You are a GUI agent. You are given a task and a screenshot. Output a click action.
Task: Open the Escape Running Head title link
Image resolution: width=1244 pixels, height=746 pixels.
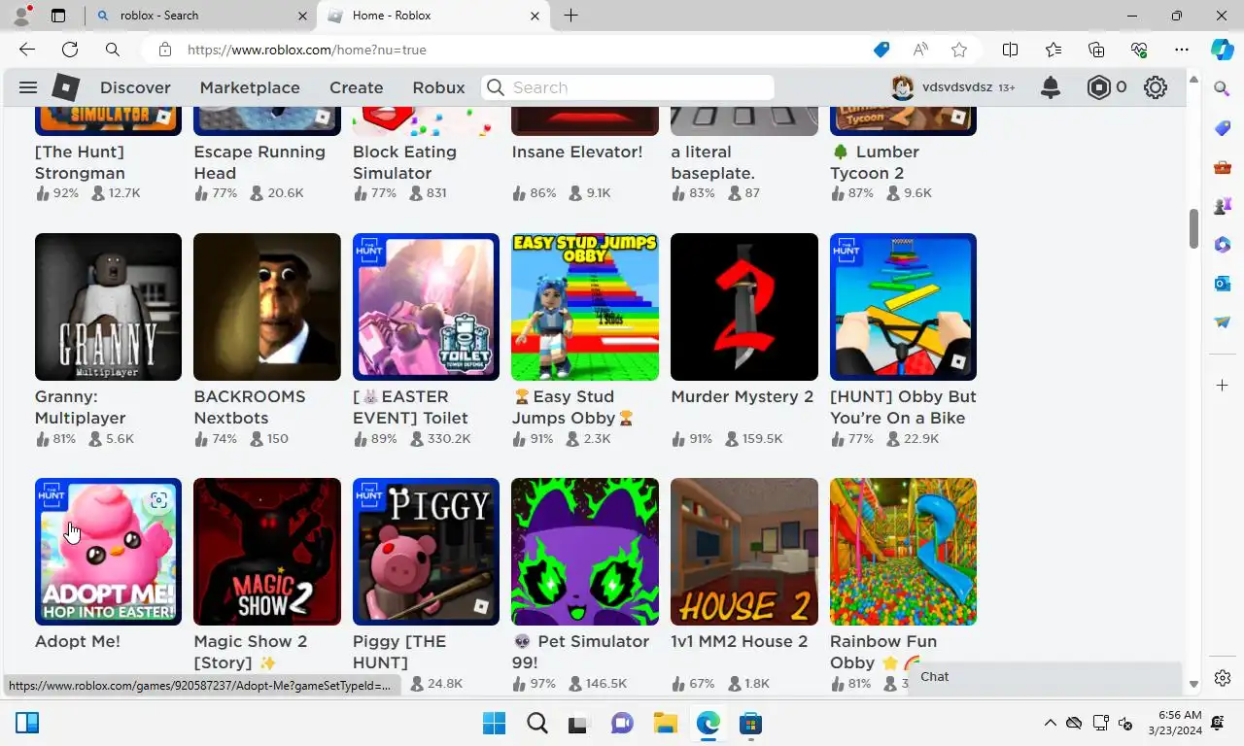pyautogui.click(x=259, y=162)
